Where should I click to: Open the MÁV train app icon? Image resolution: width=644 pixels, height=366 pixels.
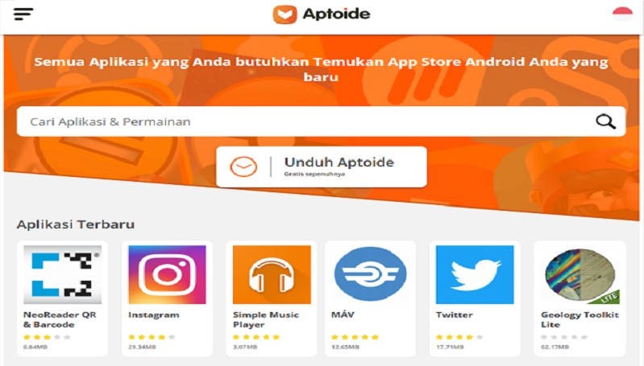371,274
